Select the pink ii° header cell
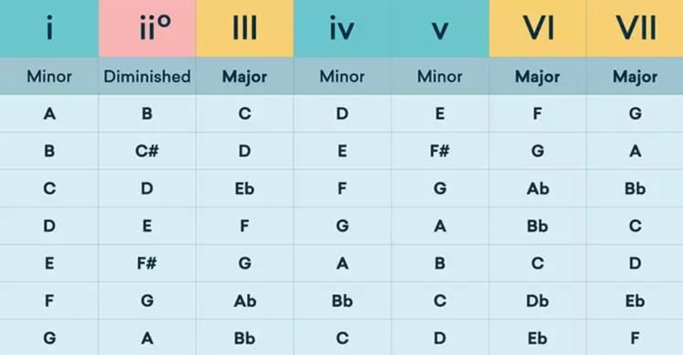 pos(147,29)
